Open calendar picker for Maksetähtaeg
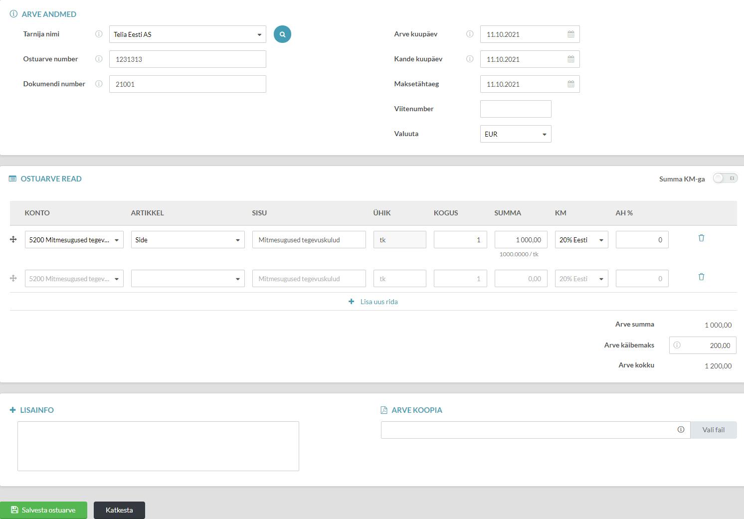The width and height of the screenshot is (744, 519). pyautogui.click(x=571, y=84)
